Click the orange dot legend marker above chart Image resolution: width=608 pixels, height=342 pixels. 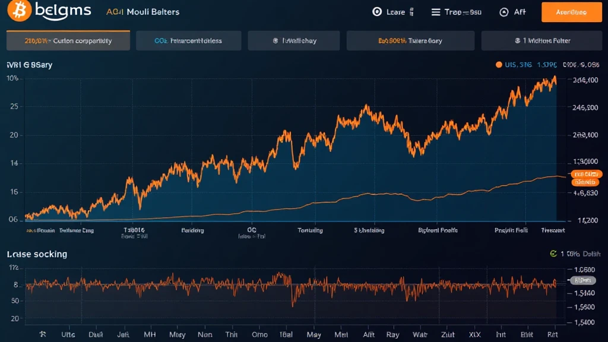(x=498, y=65)
